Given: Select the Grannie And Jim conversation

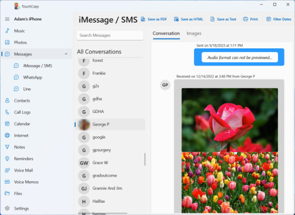Looking at the screenshot, I should pyautogui.click(x=110, y=188).
